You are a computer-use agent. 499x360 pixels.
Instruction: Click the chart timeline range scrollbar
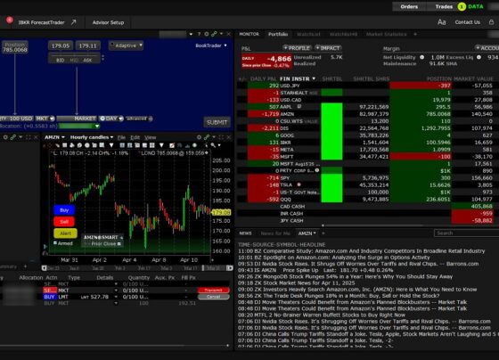(137, 268)
